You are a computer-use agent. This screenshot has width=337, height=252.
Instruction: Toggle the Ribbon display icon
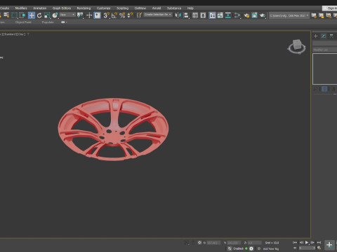pyautogui.click(x=212, y=15)
